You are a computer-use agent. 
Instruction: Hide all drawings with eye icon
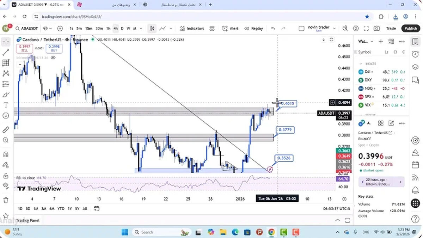click(6, 185)
